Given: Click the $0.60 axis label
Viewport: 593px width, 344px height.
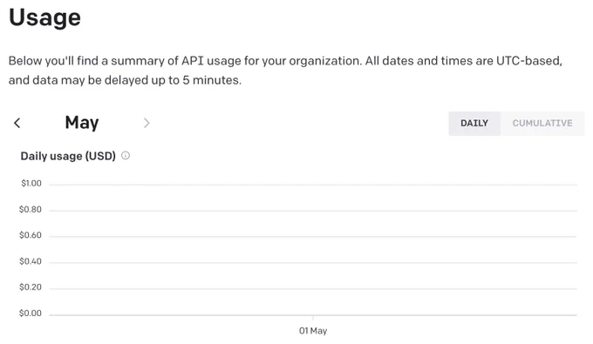Looking at the screenshot, I should (x=31, y=235).
